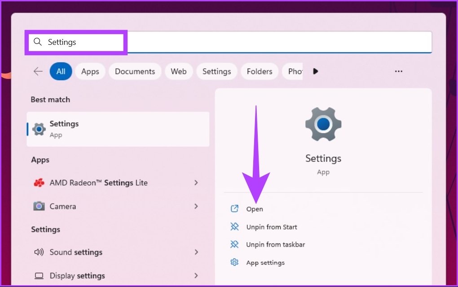Expand the Camera result chevron
458x287 pixels.
[x=196, y=206]
